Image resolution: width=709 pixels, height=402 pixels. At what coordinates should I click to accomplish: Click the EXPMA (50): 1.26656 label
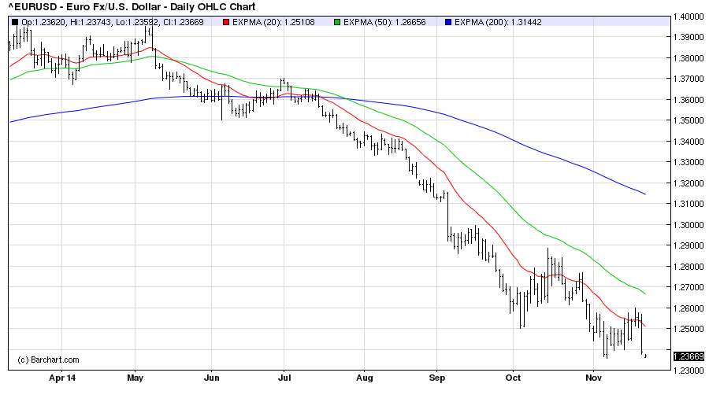tap(384, 22)
